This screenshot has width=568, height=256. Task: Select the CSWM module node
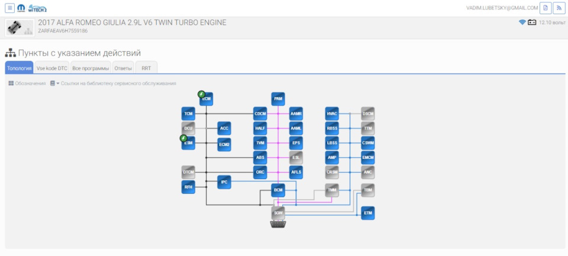(x=368, y=143)
